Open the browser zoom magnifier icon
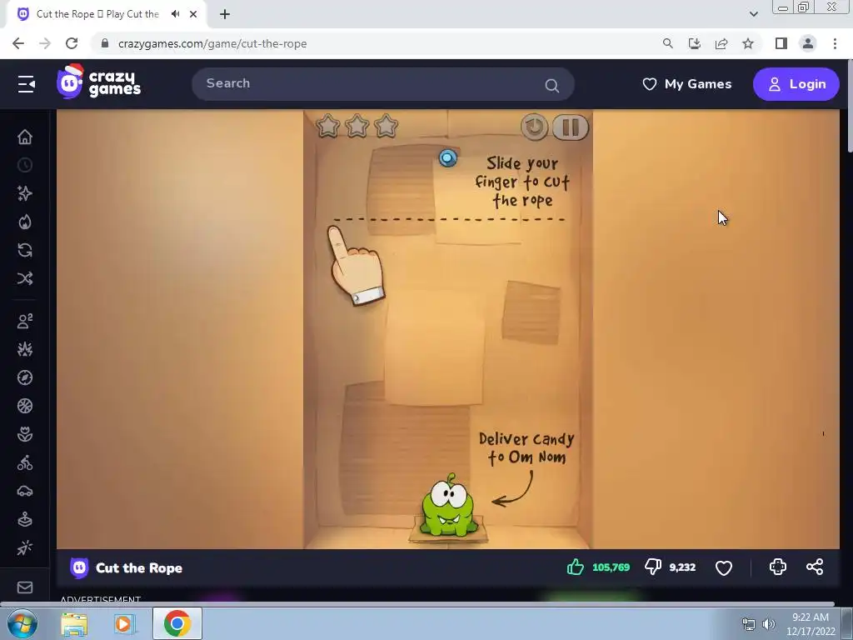 (667, 43)
